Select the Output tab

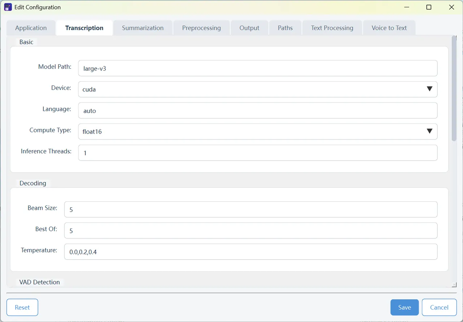[x=249, y=28]
